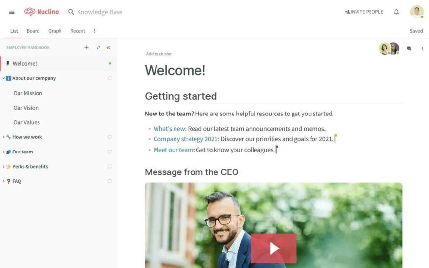Collapse the About our company cluster
Viewport: 429px width, 268px height.
(4, 78)
